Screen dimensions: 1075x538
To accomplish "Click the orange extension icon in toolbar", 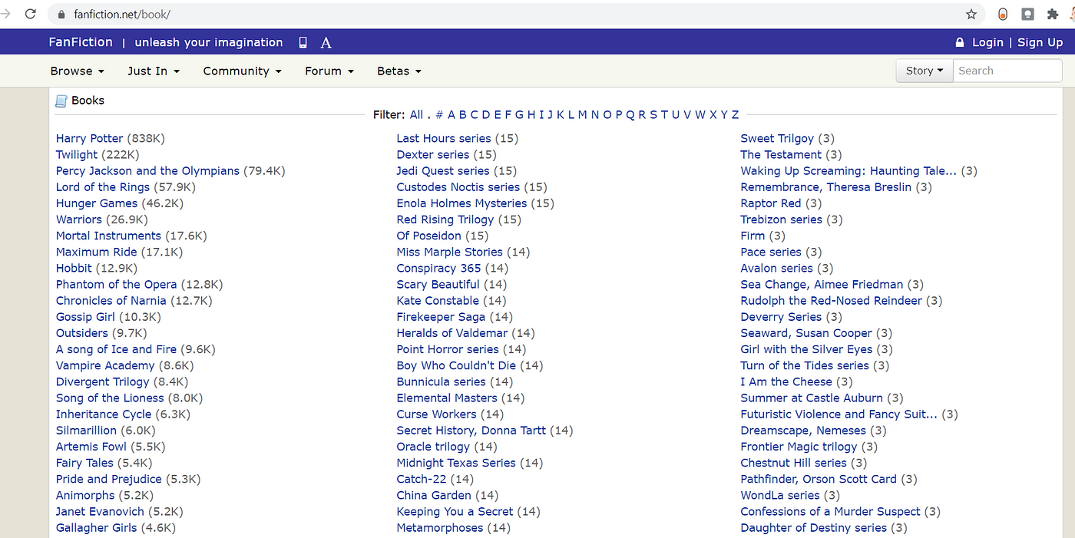I will point(1003,14).
